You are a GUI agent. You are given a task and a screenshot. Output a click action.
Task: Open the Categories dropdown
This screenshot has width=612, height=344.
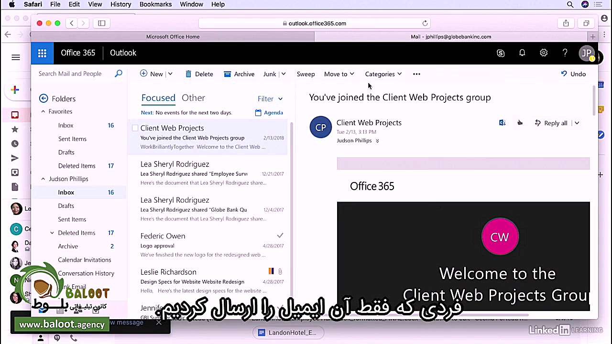tap(383, 74)
